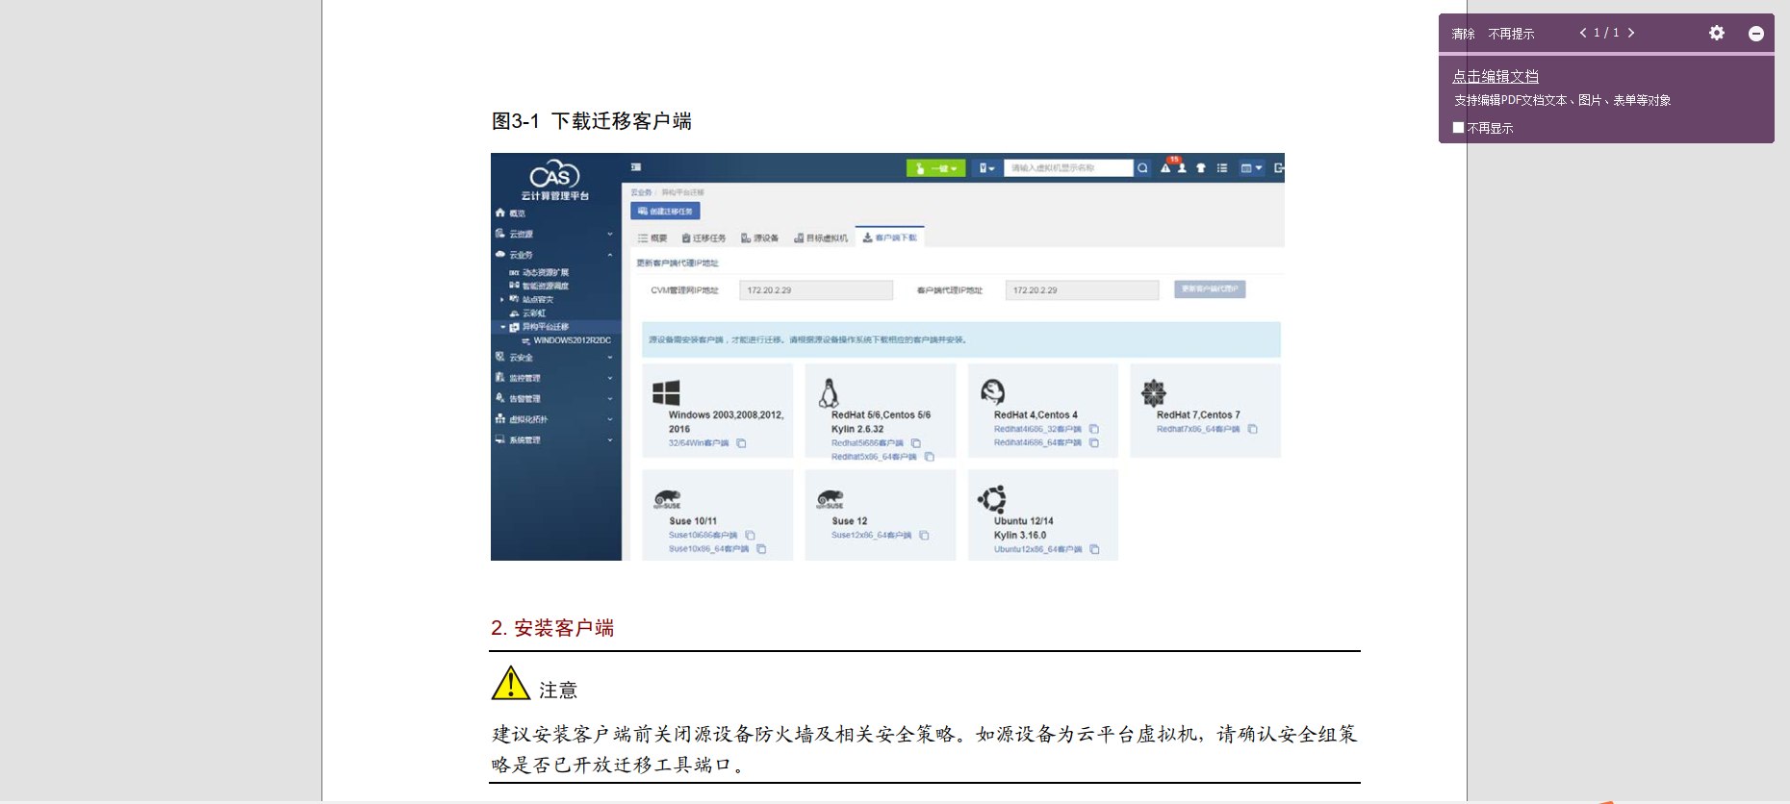This screenshot has height=804, width=1790.
Task: Click the CVM管理网IP地址 input field
Action: pyautogui.click(x=816, y=290)
